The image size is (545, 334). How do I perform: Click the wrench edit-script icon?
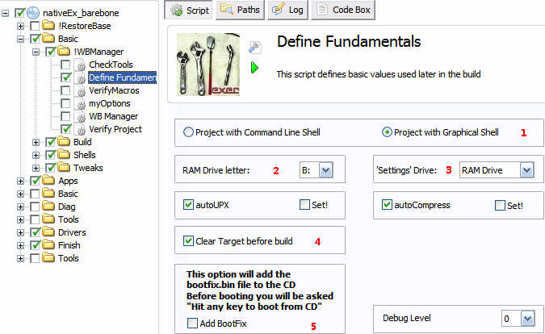(x=255, y=48)
